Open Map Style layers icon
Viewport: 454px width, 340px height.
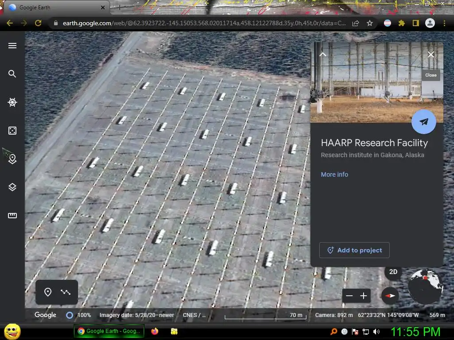(x=12, y=187)
